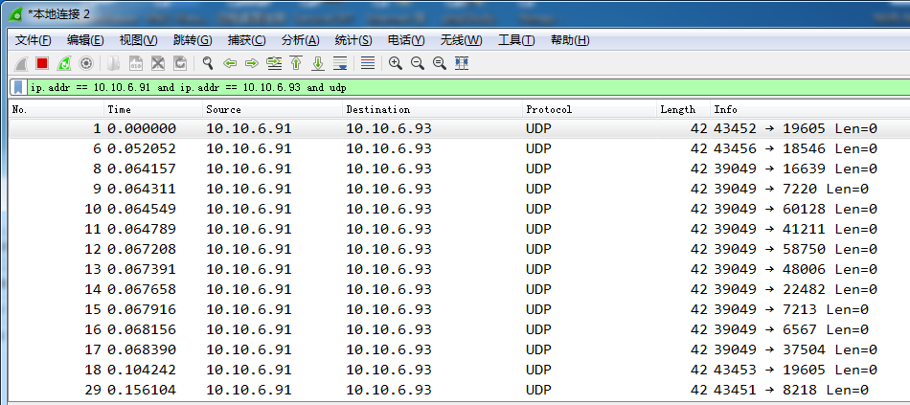Select packet 1 at time 0.000000

pyautogui.click(x=460, y=128)
